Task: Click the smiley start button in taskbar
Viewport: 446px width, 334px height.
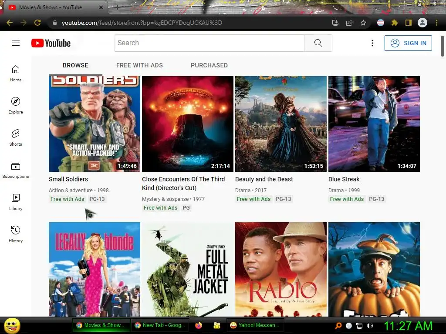Action: click(x=12, y=325)
